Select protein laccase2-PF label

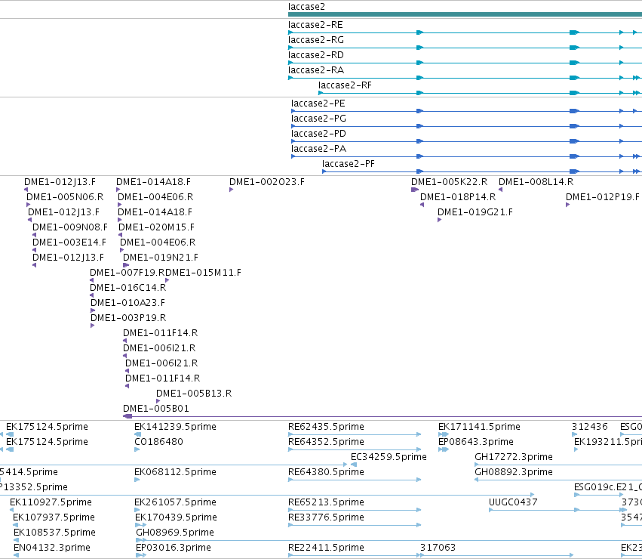point(348,164)
